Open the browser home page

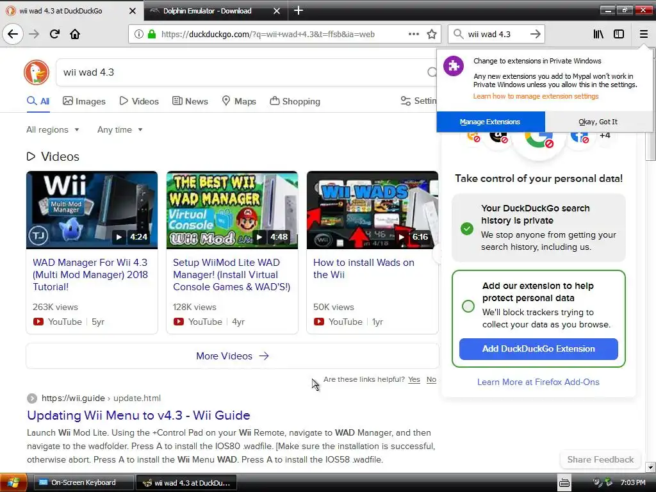(75, 34)
